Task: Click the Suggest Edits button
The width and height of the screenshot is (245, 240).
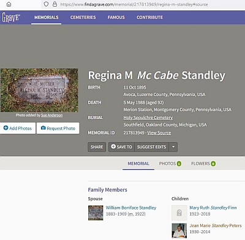Action: (x=151, y=147)
